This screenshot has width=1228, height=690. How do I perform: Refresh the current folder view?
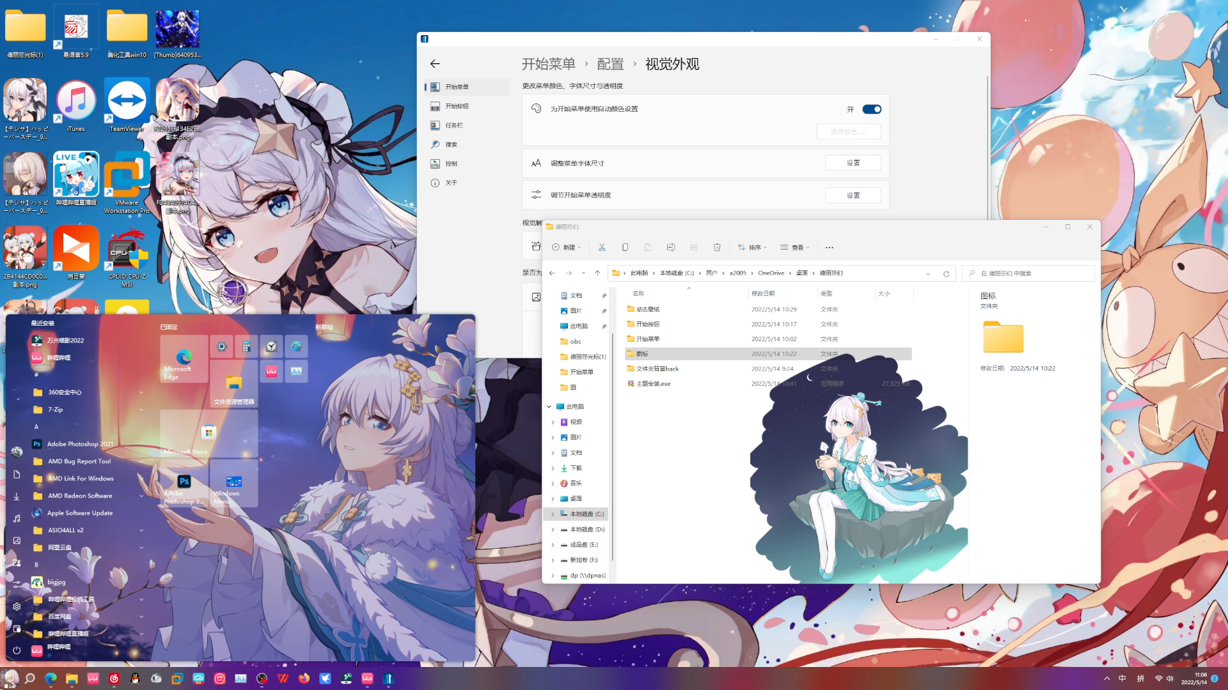coord(946,273)
